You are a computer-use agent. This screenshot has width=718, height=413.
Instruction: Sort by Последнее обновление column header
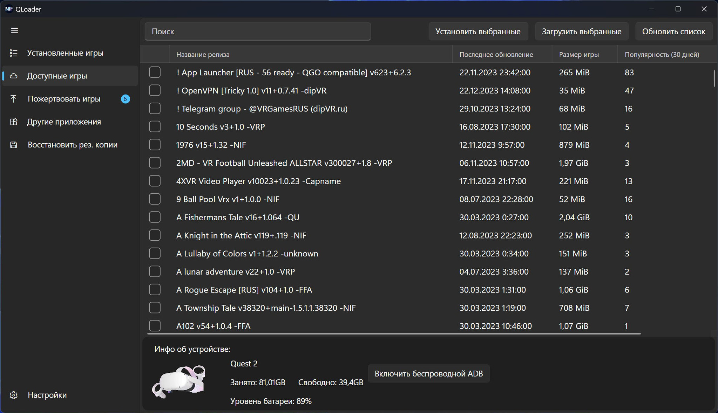click(x=502, y=55)
